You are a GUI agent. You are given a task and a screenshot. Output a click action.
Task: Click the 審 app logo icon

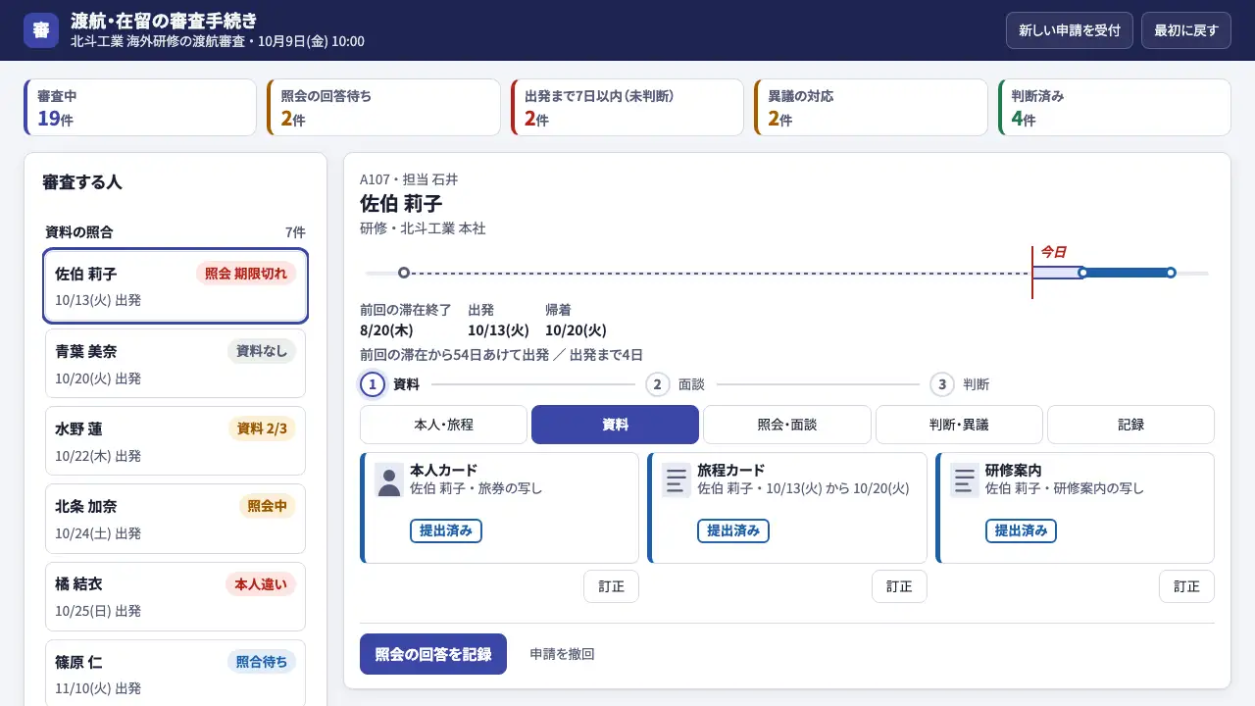[x=41, y=30]
